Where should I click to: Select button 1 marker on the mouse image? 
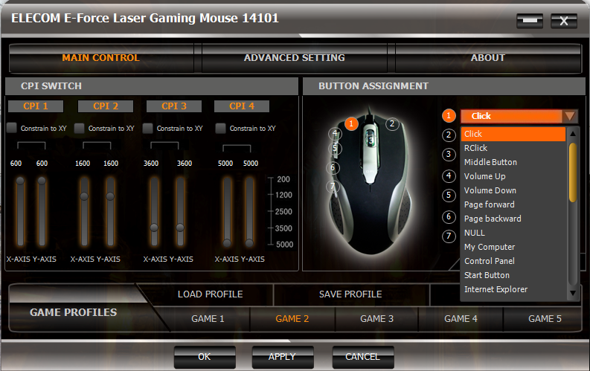351,123
